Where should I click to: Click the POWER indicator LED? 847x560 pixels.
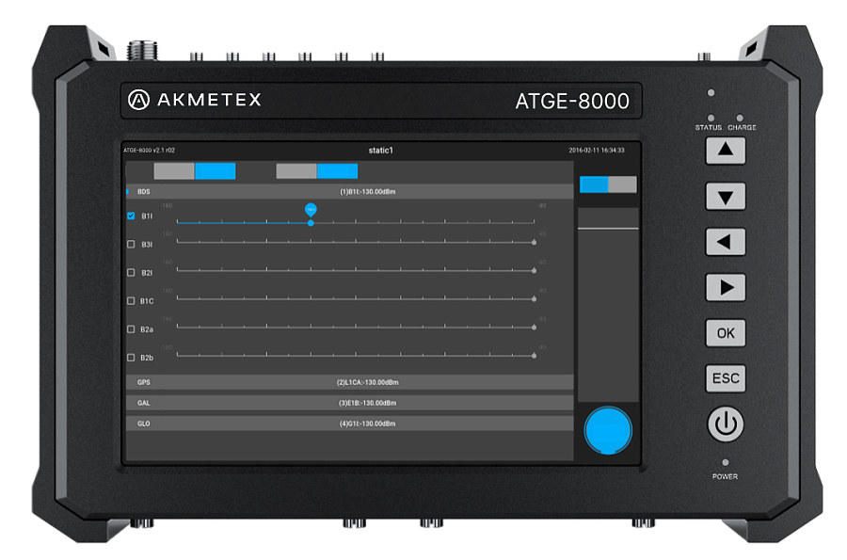tap(725, 462)
